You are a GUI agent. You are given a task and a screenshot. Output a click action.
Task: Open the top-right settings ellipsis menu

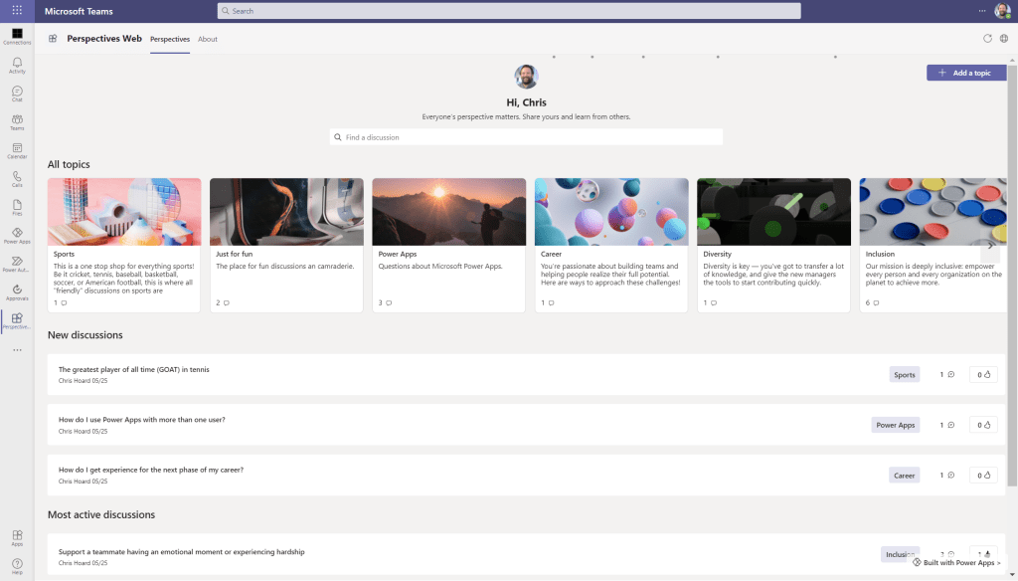(980, 11)
